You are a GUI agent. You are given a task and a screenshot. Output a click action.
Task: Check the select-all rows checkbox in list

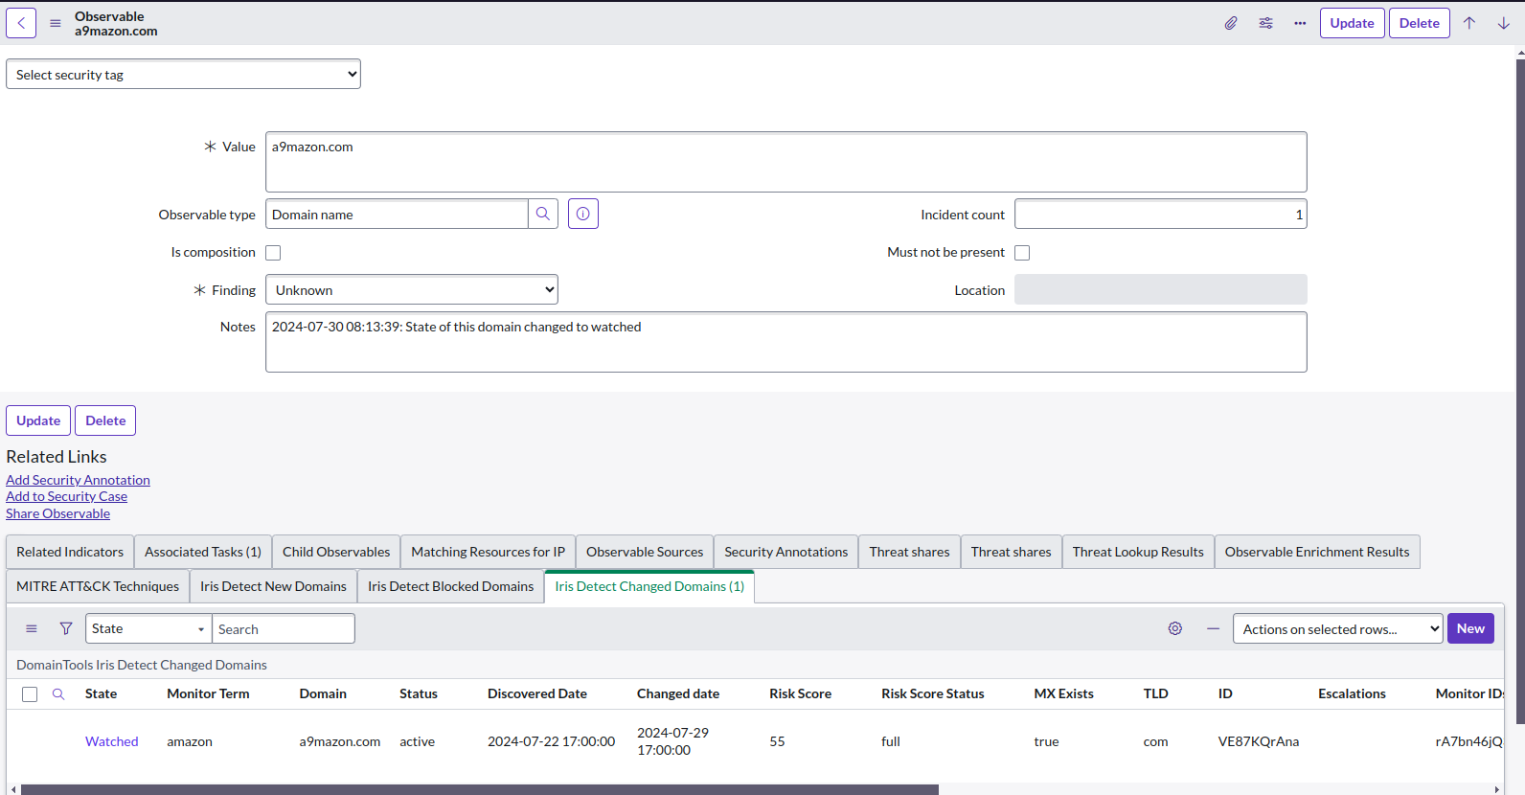pos(30,694)
